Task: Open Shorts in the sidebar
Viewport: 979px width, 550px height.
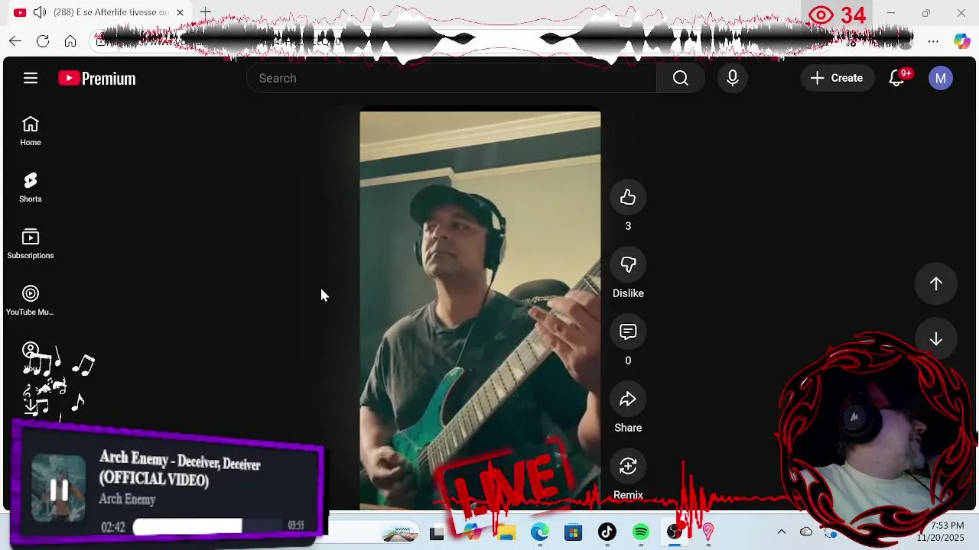Action: (x=31, y=188)
